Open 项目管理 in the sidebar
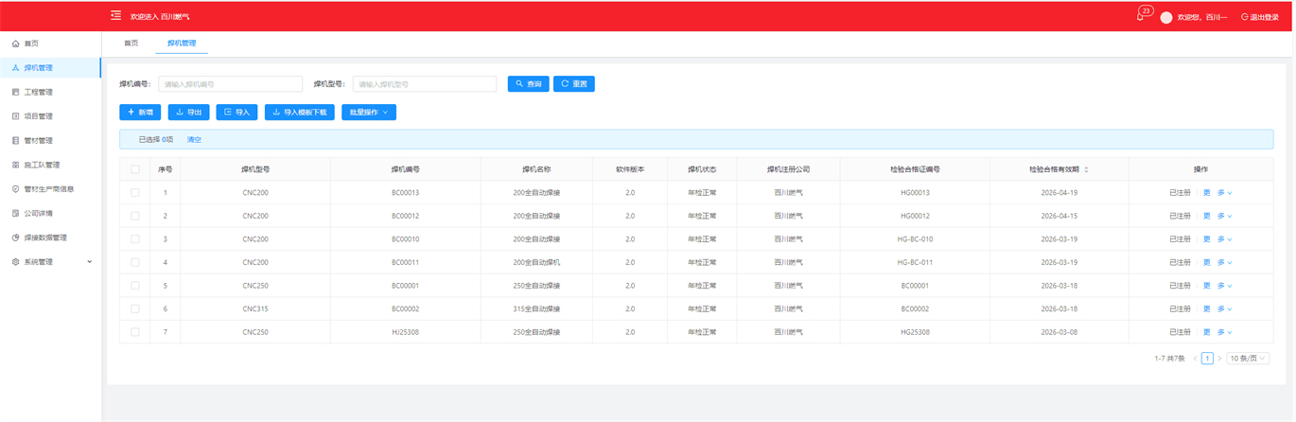 [50, 116]
